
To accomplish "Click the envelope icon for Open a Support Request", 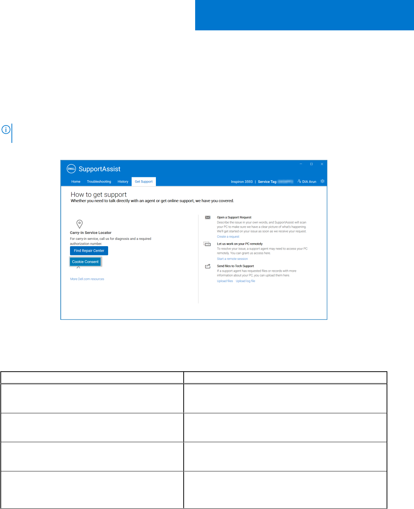I will pos(208,218).
